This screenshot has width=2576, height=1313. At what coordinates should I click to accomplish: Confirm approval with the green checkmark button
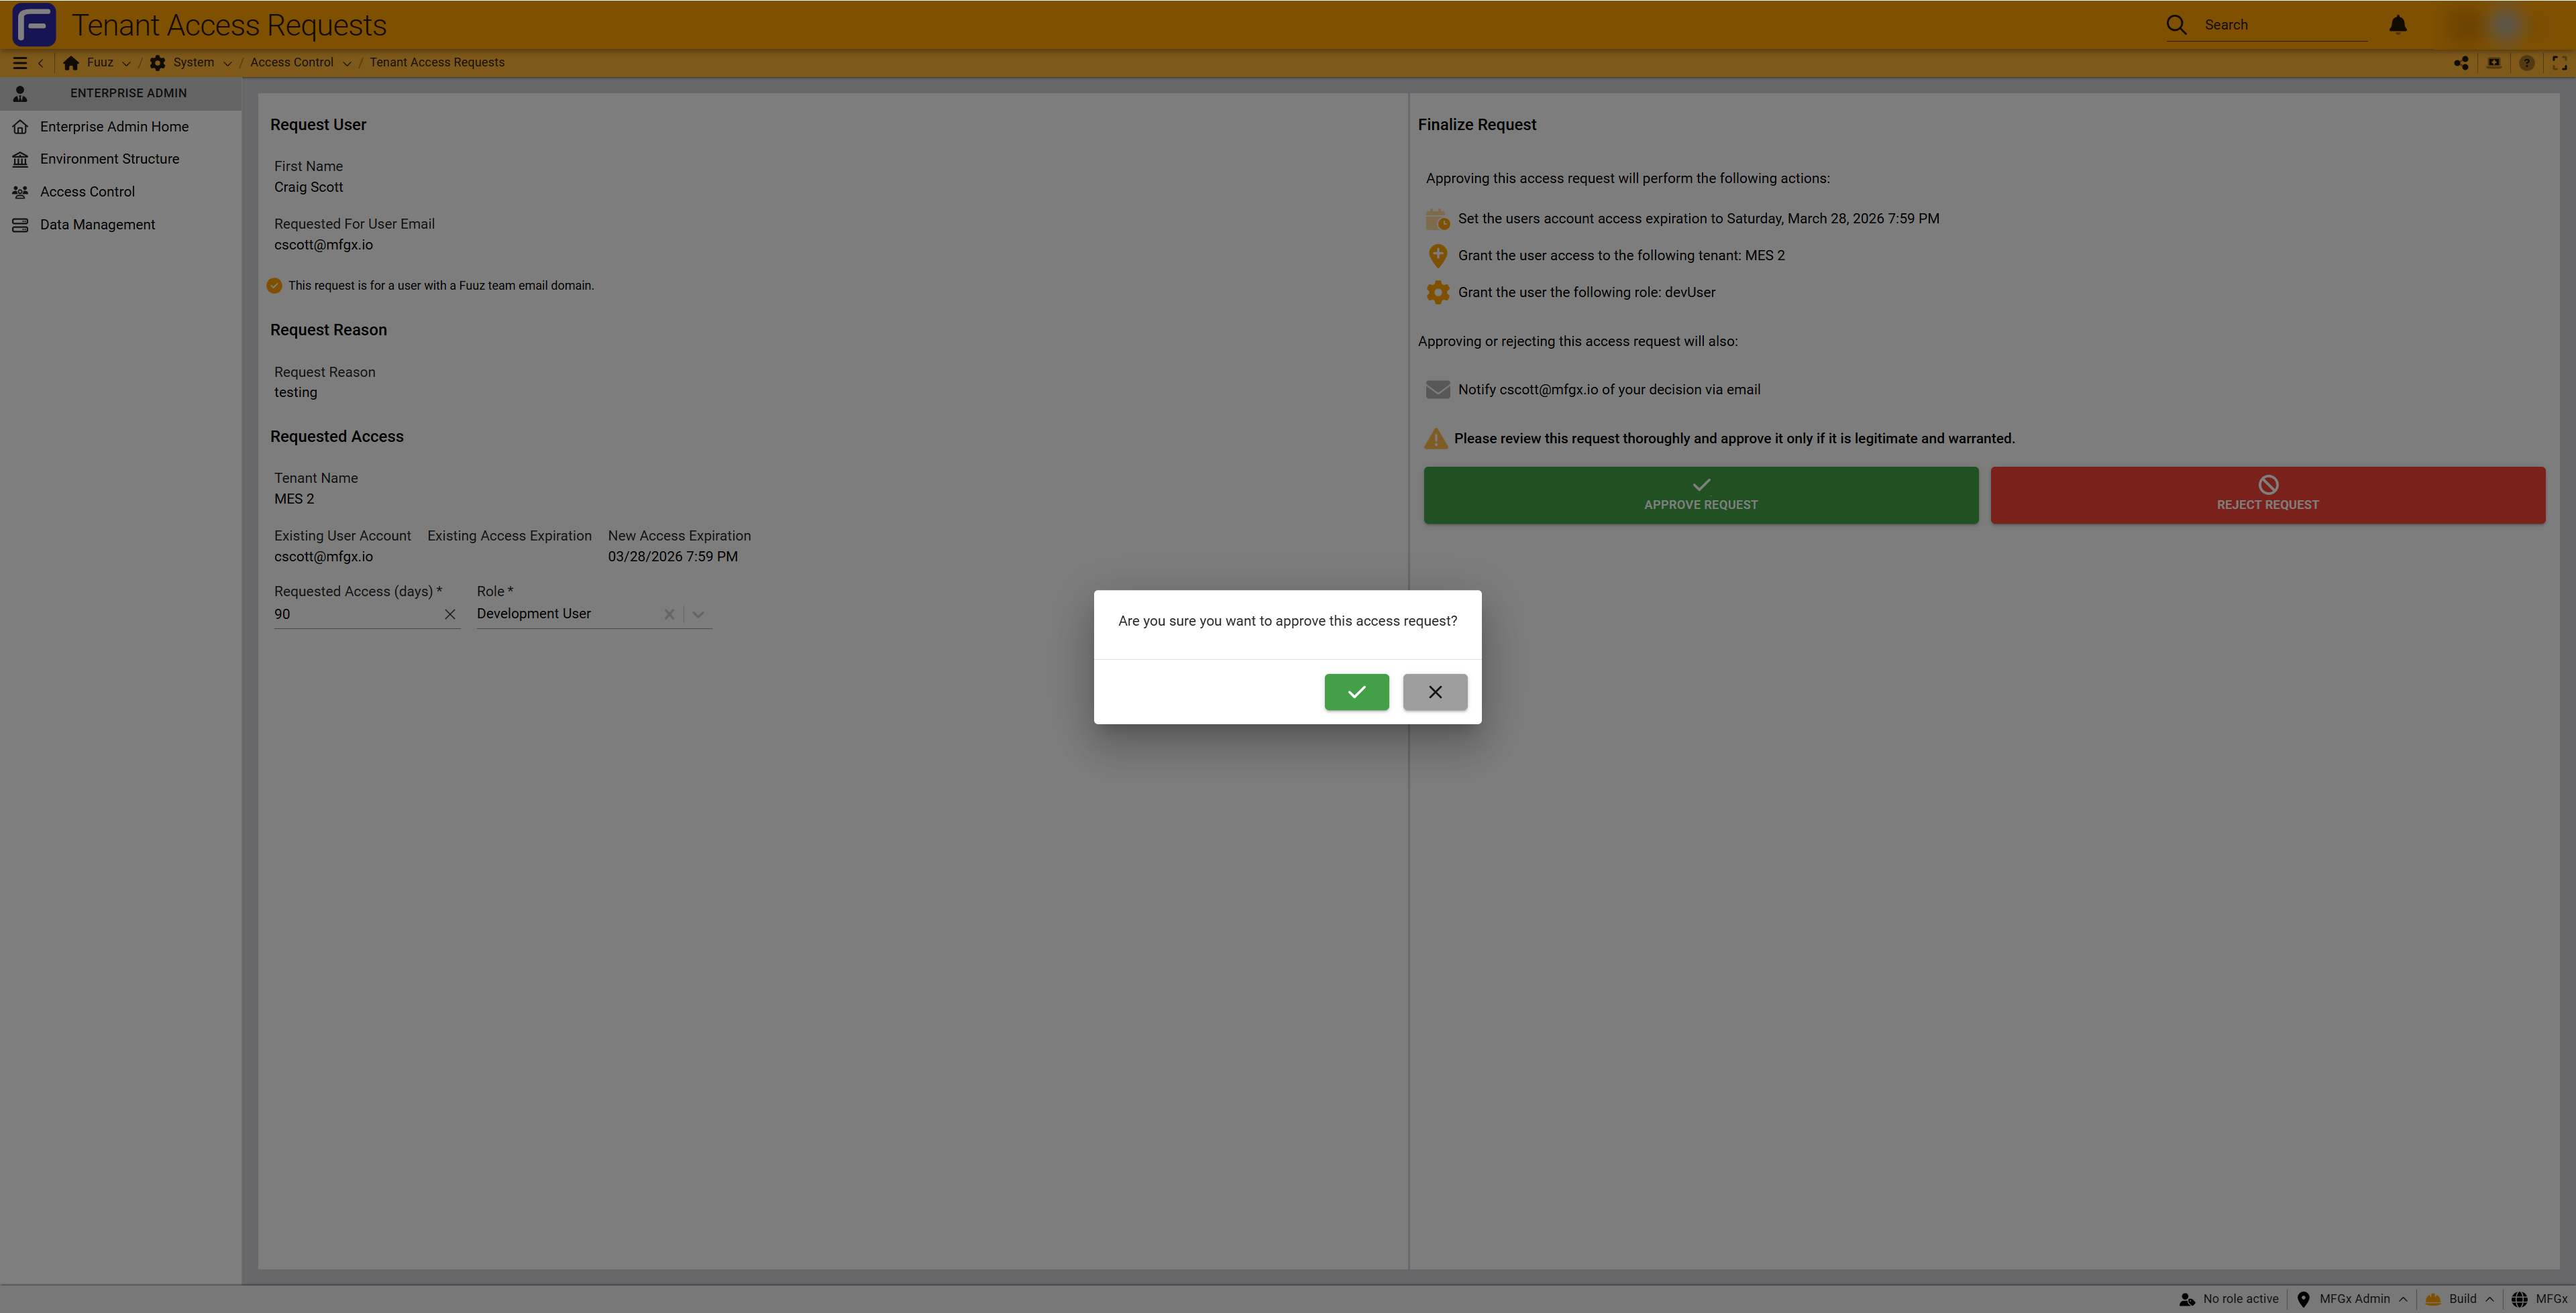click(x=1356, y=691)
